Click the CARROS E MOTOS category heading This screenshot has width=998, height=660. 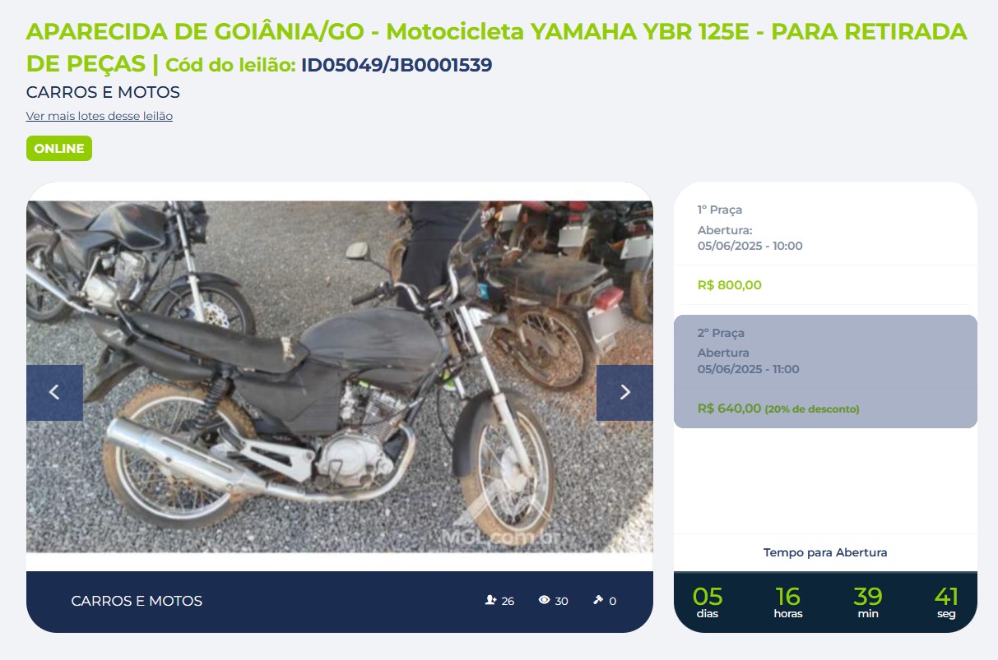click(x=103, y=92)
